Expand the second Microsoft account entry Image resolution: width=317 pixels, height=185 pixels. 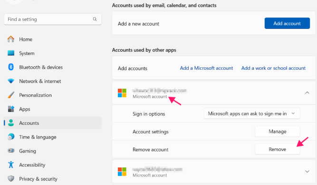pos(307,172)
